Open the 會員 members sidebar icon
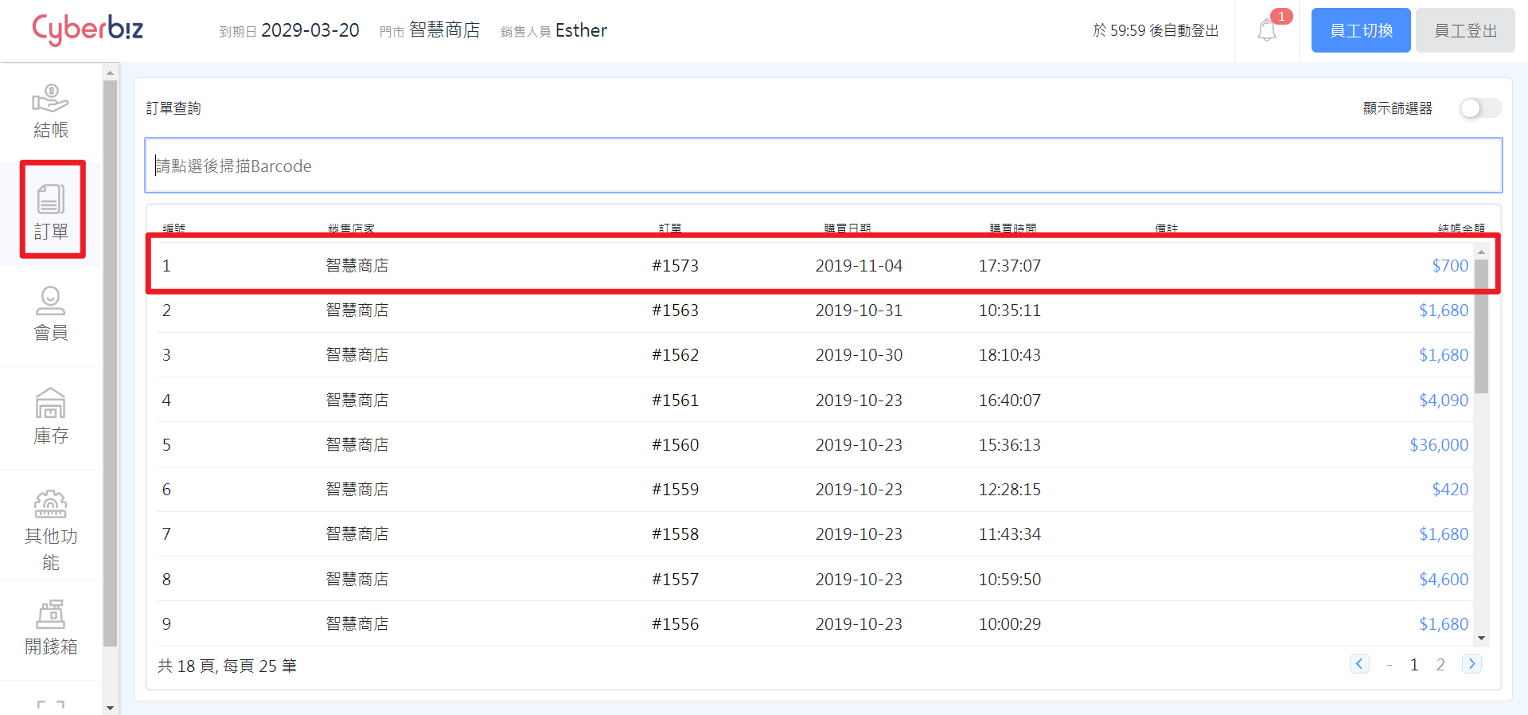The height and width of the screenshot is (715, 1528). 51,315
